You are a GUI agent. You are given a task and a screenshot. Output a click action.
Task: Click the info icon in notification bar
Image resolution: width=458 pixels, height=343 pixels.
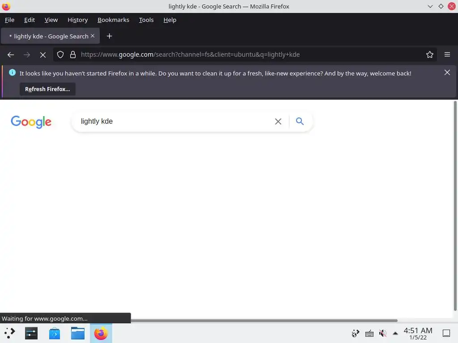[12, 72]
